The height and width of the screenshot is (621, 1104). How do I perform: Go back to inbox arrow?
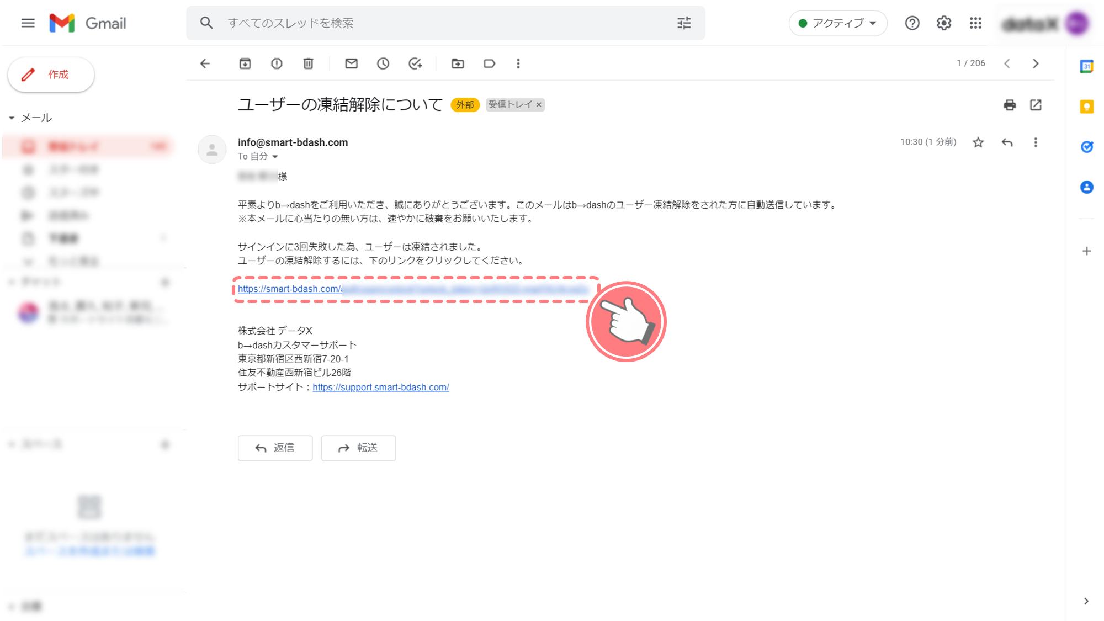pos(205,63)
